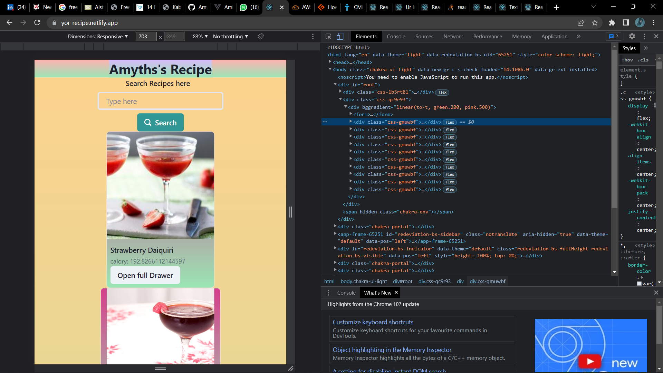The width and height of the screenshot is (663, 373).
Task: Open the Dimensions Responsive dropdown
Action: click(x=98, y=36)
